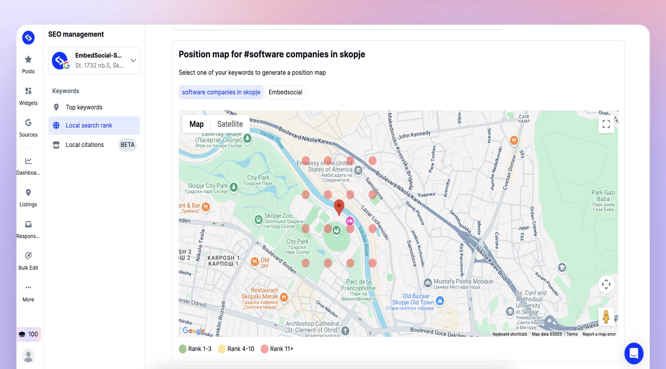This screenshot has width=666, height=369.
Task: Open the chat support bubble
Action: pos(634,353)
